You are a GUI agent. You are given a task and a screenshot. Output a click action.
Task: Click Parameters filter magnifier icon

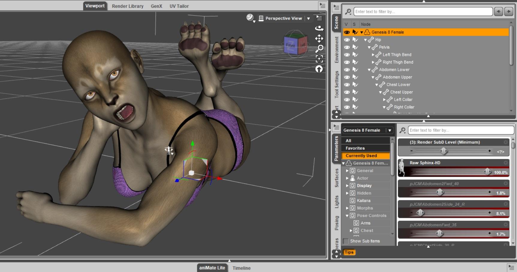click(x=403, y=130)
